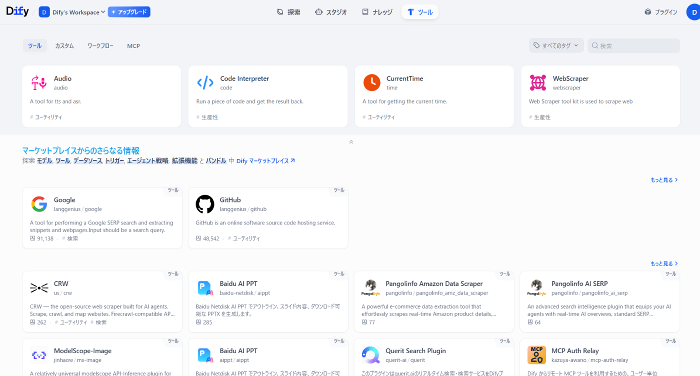700x376 pixels.
Task: Open the Code Interpreter icon
Action: pos(205,82)
